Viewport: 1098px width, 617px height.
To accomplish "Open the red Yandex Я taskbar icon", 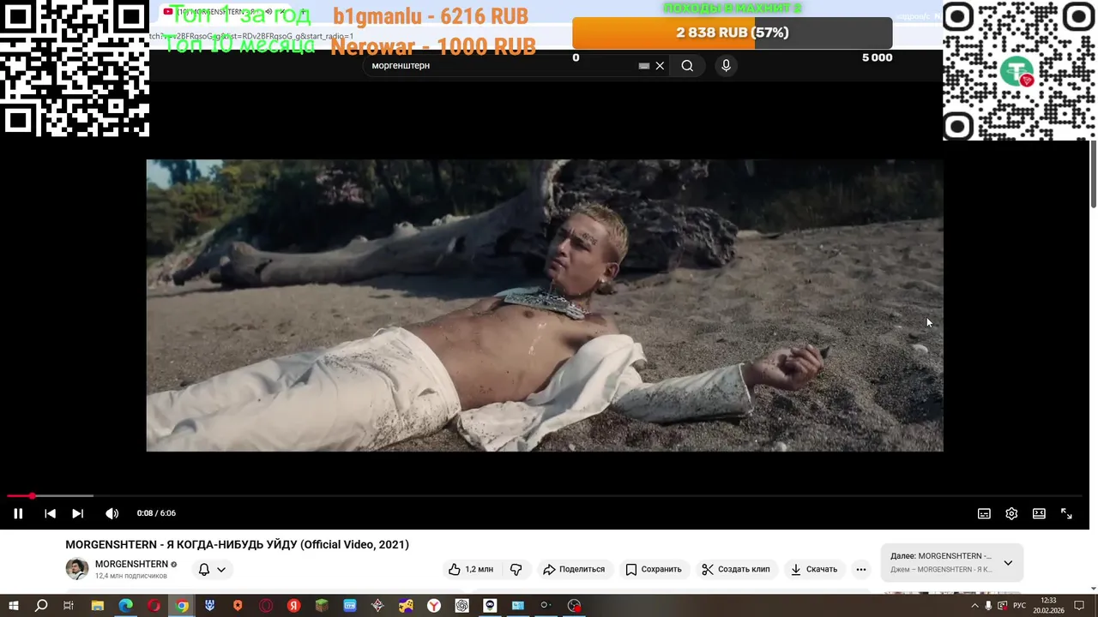I will [x=293, y=606].
